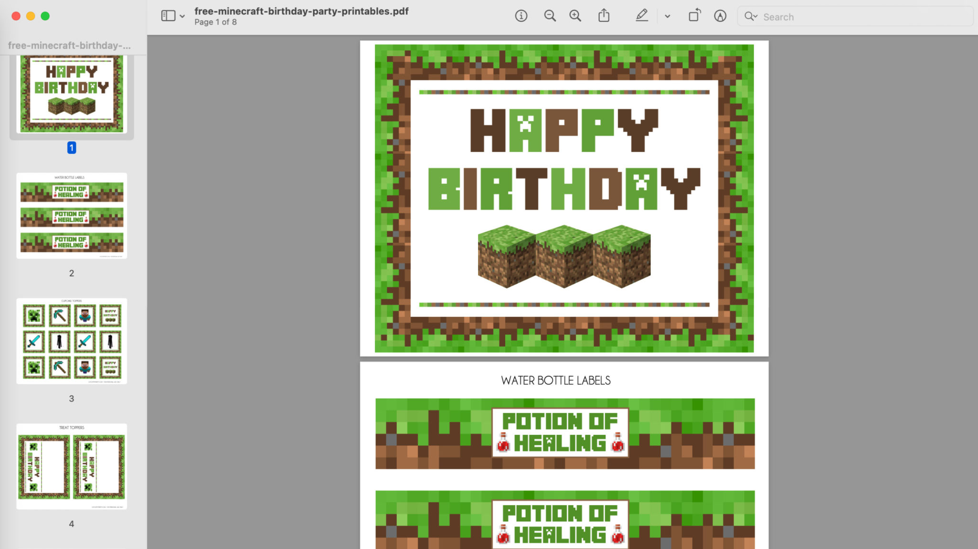
Task: Click the free-minecraft-birthday-party-printables.pdf title
Action: pyautogui.click(x=301, y=11)
